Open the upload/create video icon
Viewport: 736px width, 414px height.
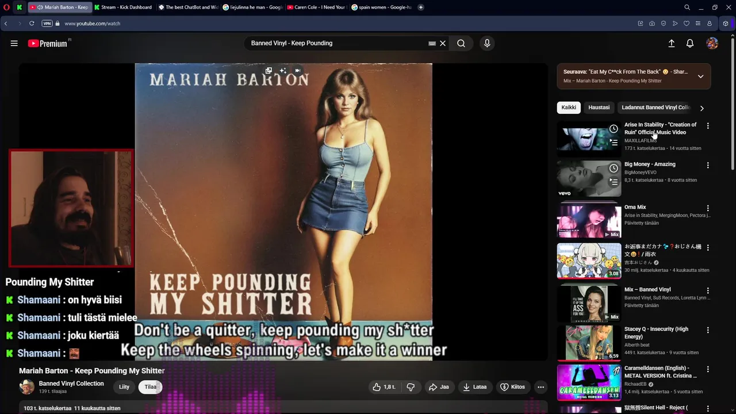click(671, 43)
